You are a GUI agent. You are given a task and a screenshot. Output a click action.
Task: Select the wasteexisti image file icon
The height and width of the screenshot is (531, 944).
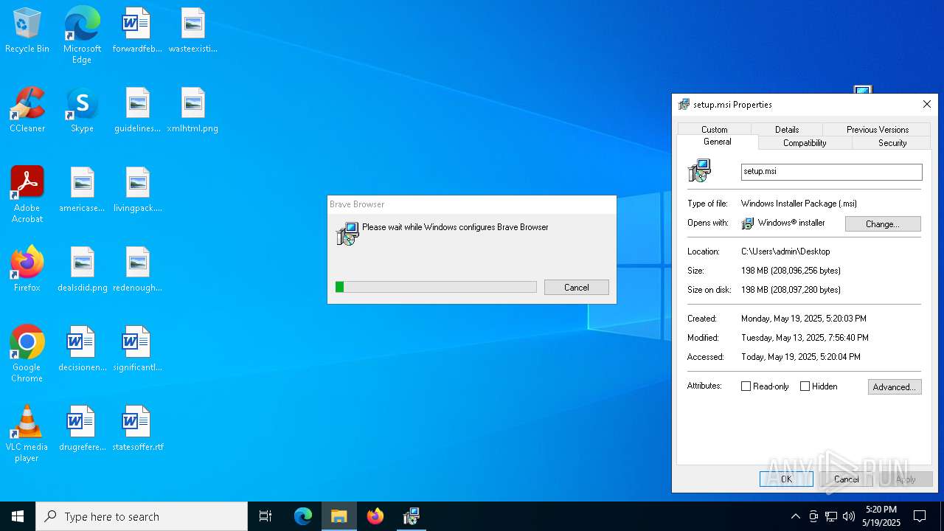[x=193, y=30]
